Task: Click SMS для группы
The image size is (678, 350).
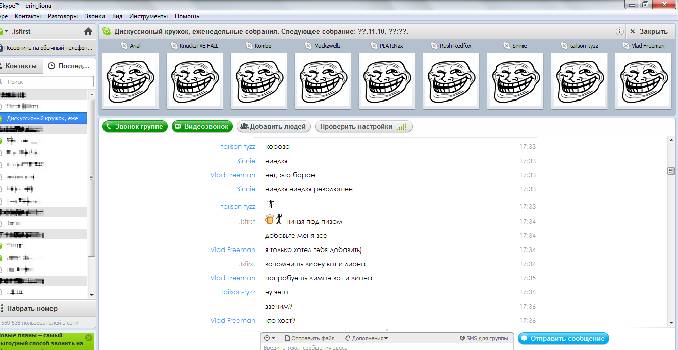Action: tap(484, 338)
